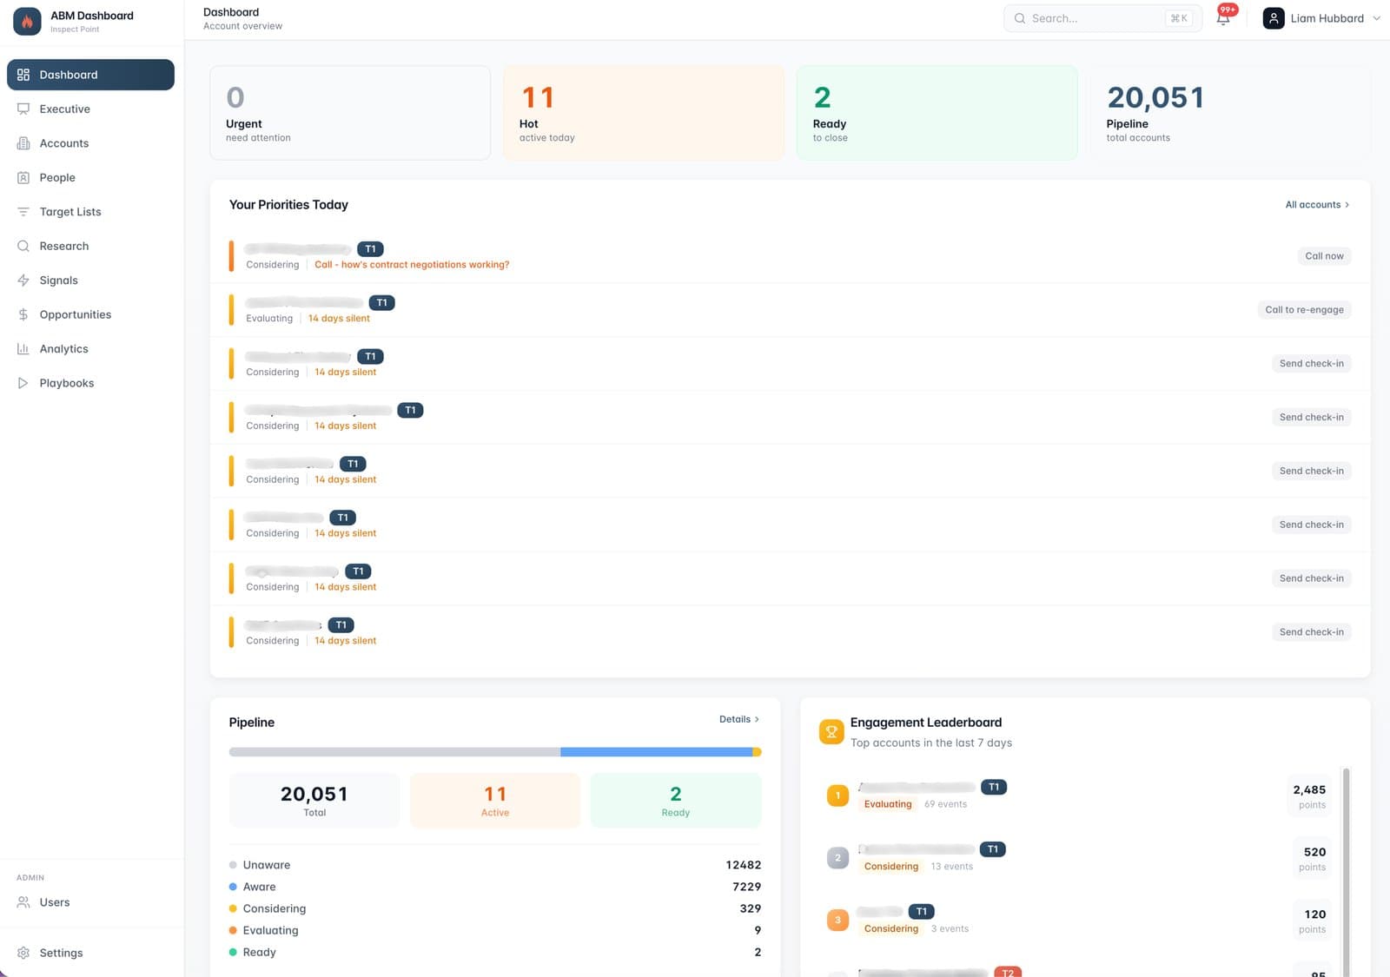Open Opportunities in the sidebar
Image resolution: width=1390 pixels, height=977 pixels.
coord(90,314)
